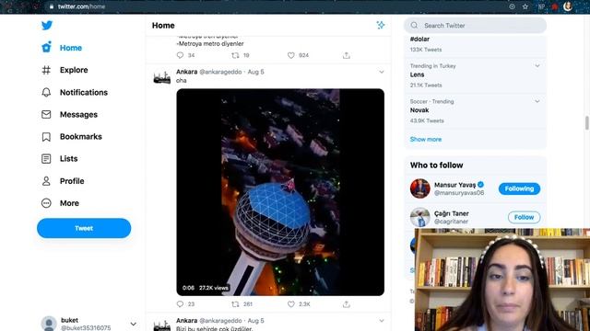This screenshot has width=590, height=331.
Task: Reply to the tweet with 34 replies
Action: pyautogui.click(x=181, y=55)
